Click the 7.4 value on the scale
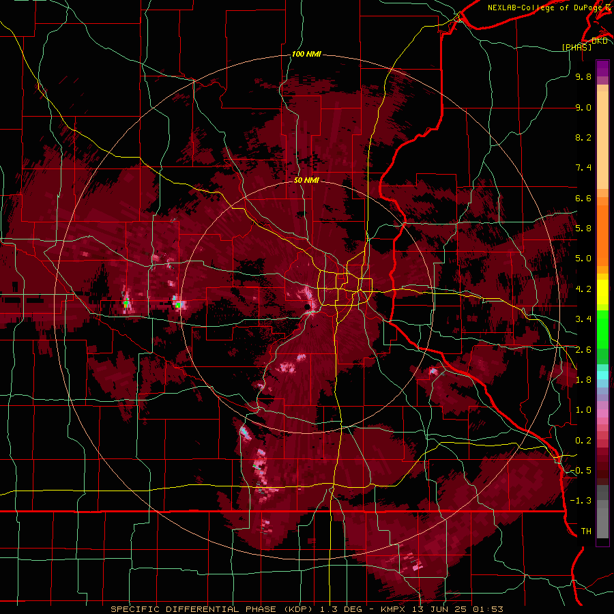The image size is (614, 614). pyautogui.click(x=583, y=168)
